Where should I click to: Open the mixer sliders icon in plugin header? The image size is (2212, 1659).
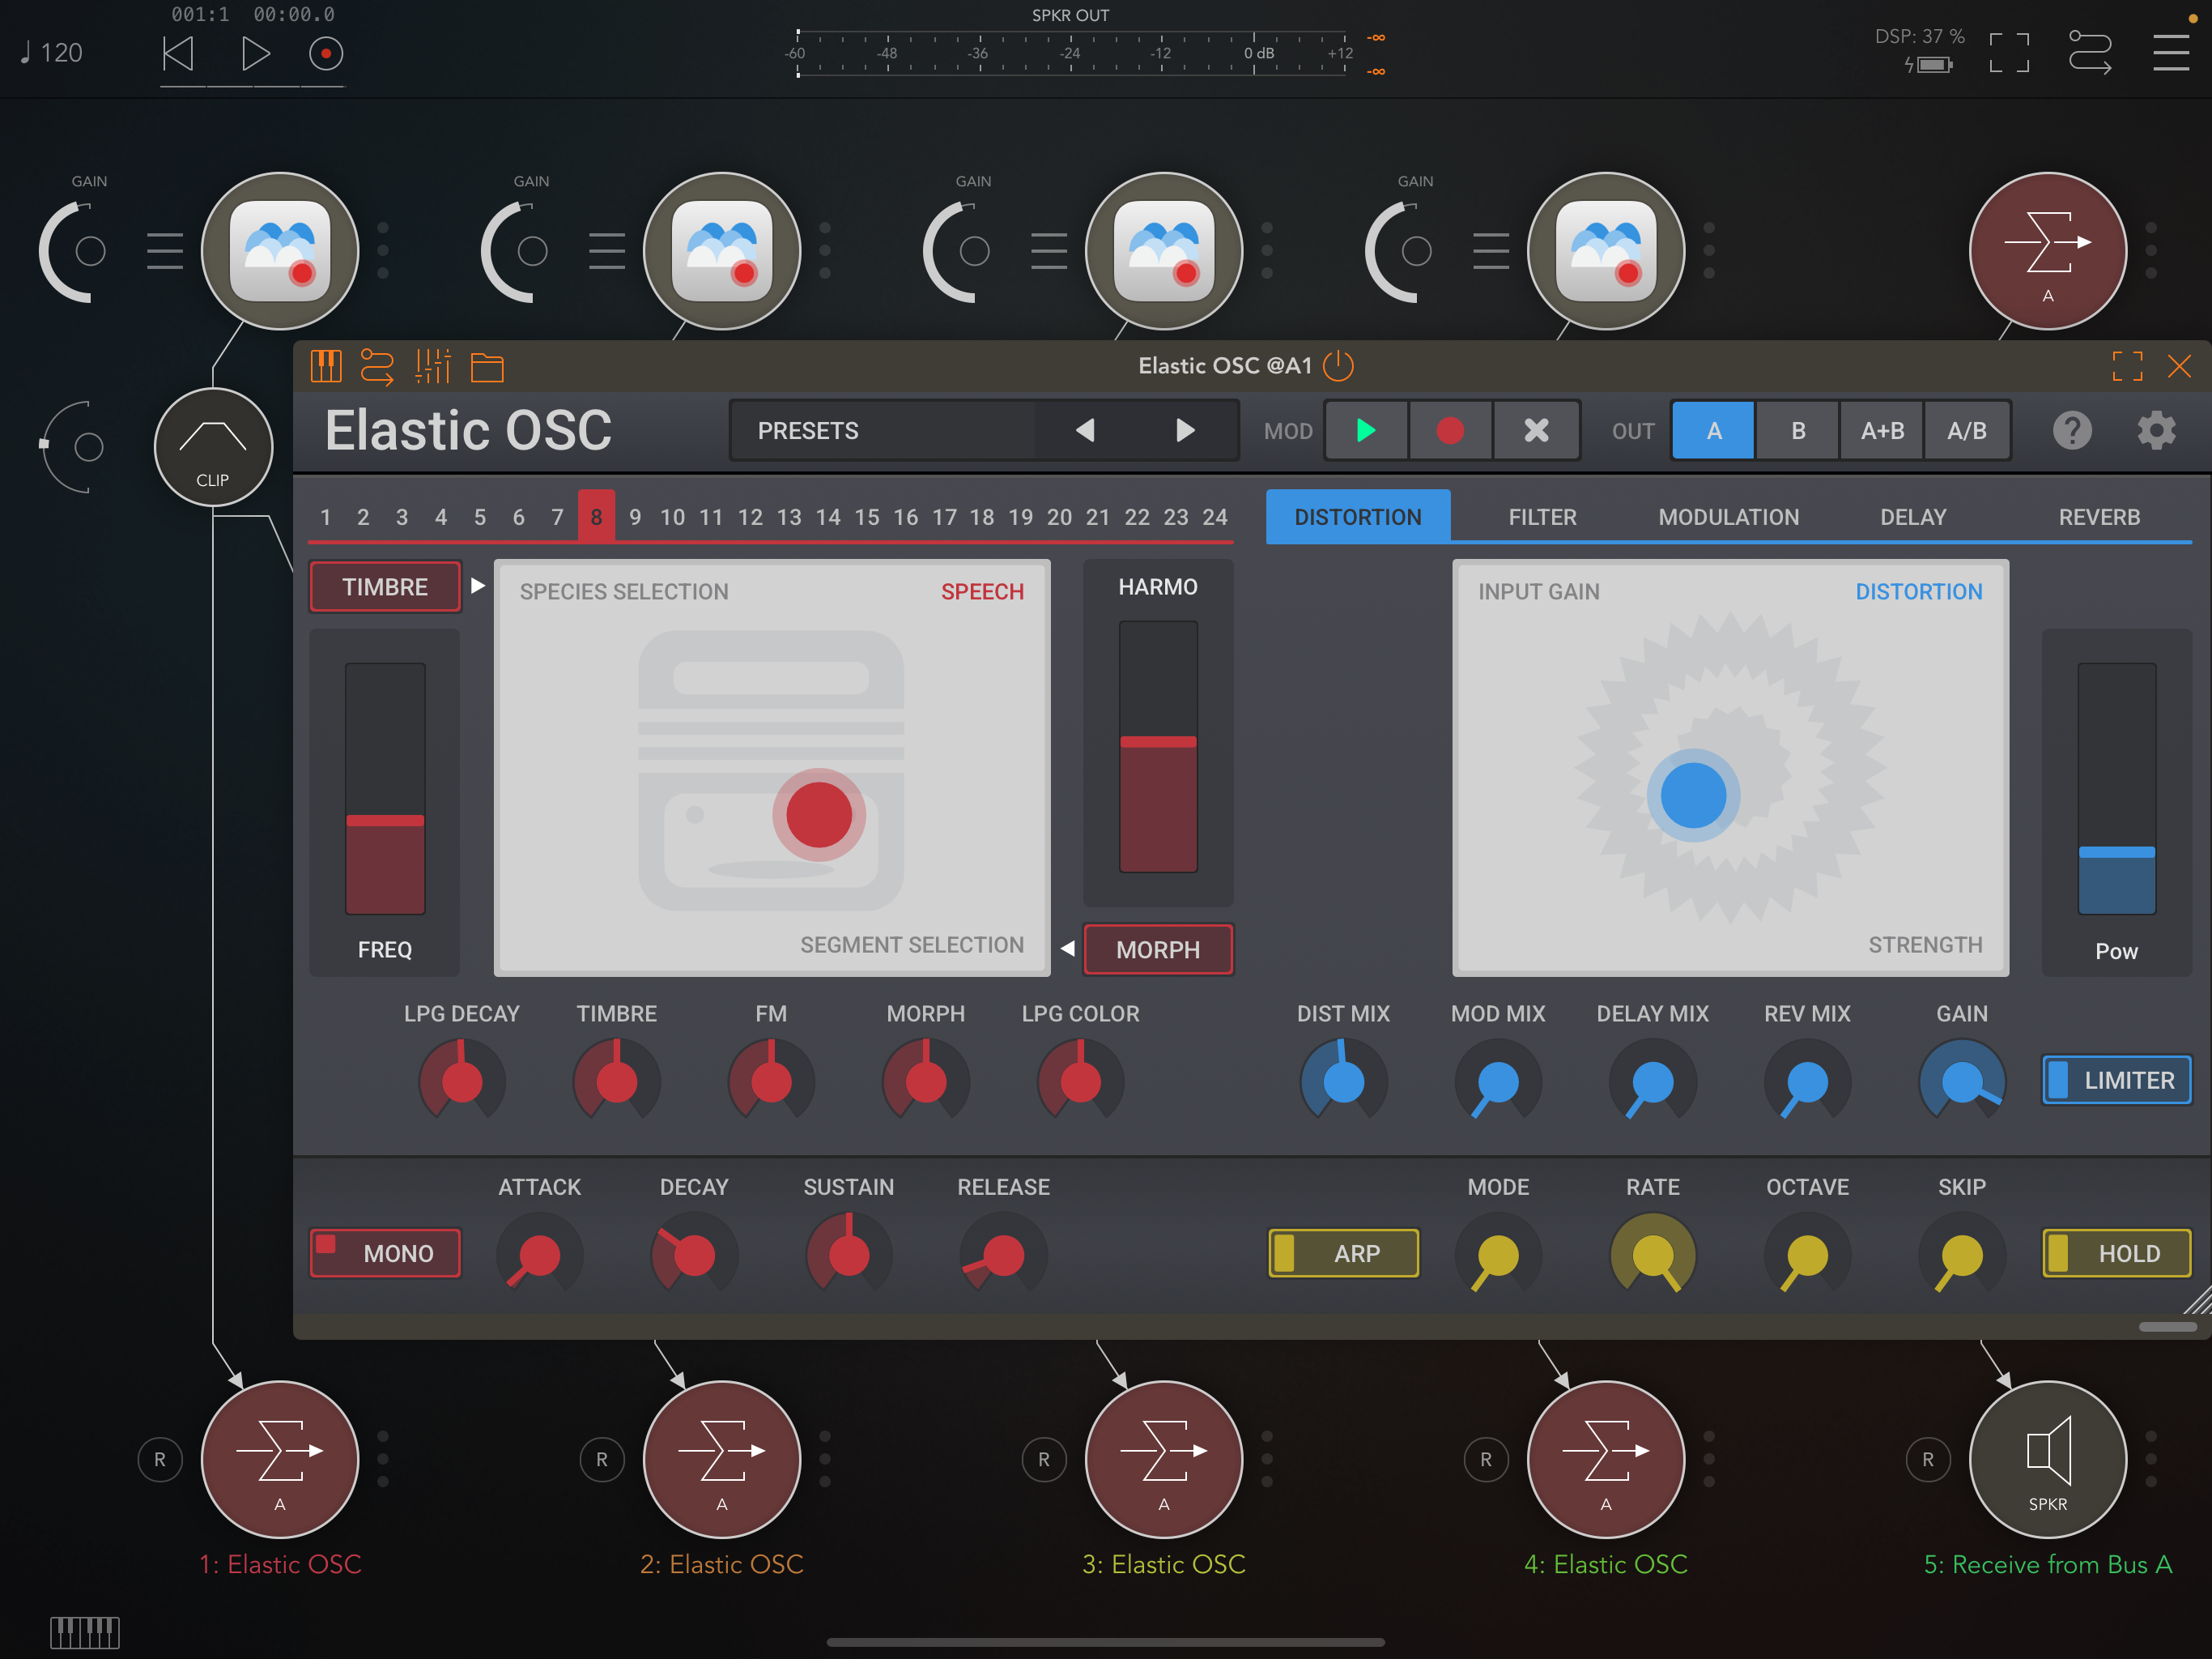433,366
